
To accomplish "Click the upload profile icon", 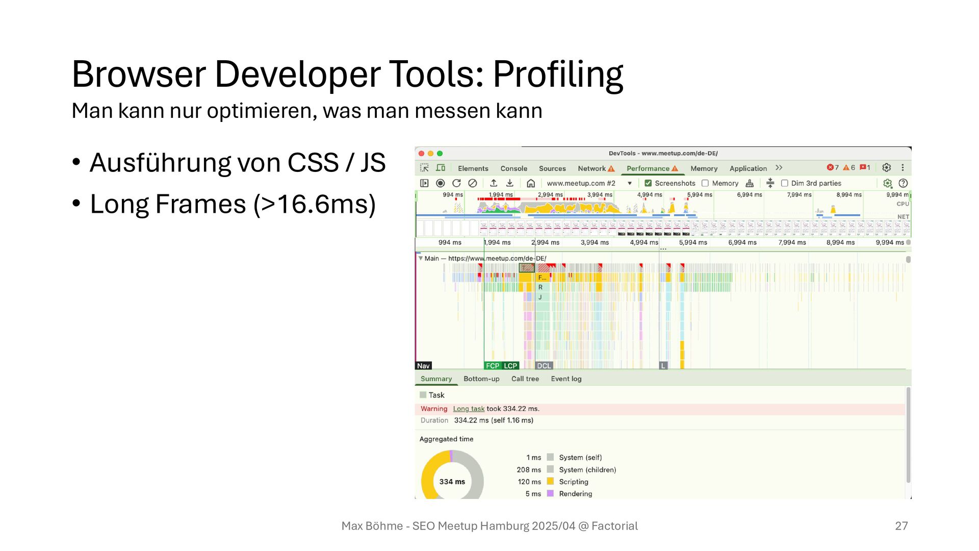I will (494, 183).
